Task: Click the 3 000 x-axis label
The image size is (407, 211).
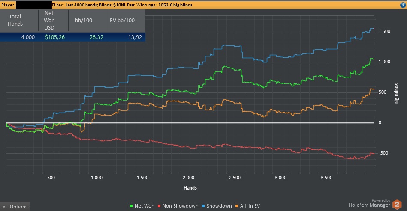Action: pos(280,178)
